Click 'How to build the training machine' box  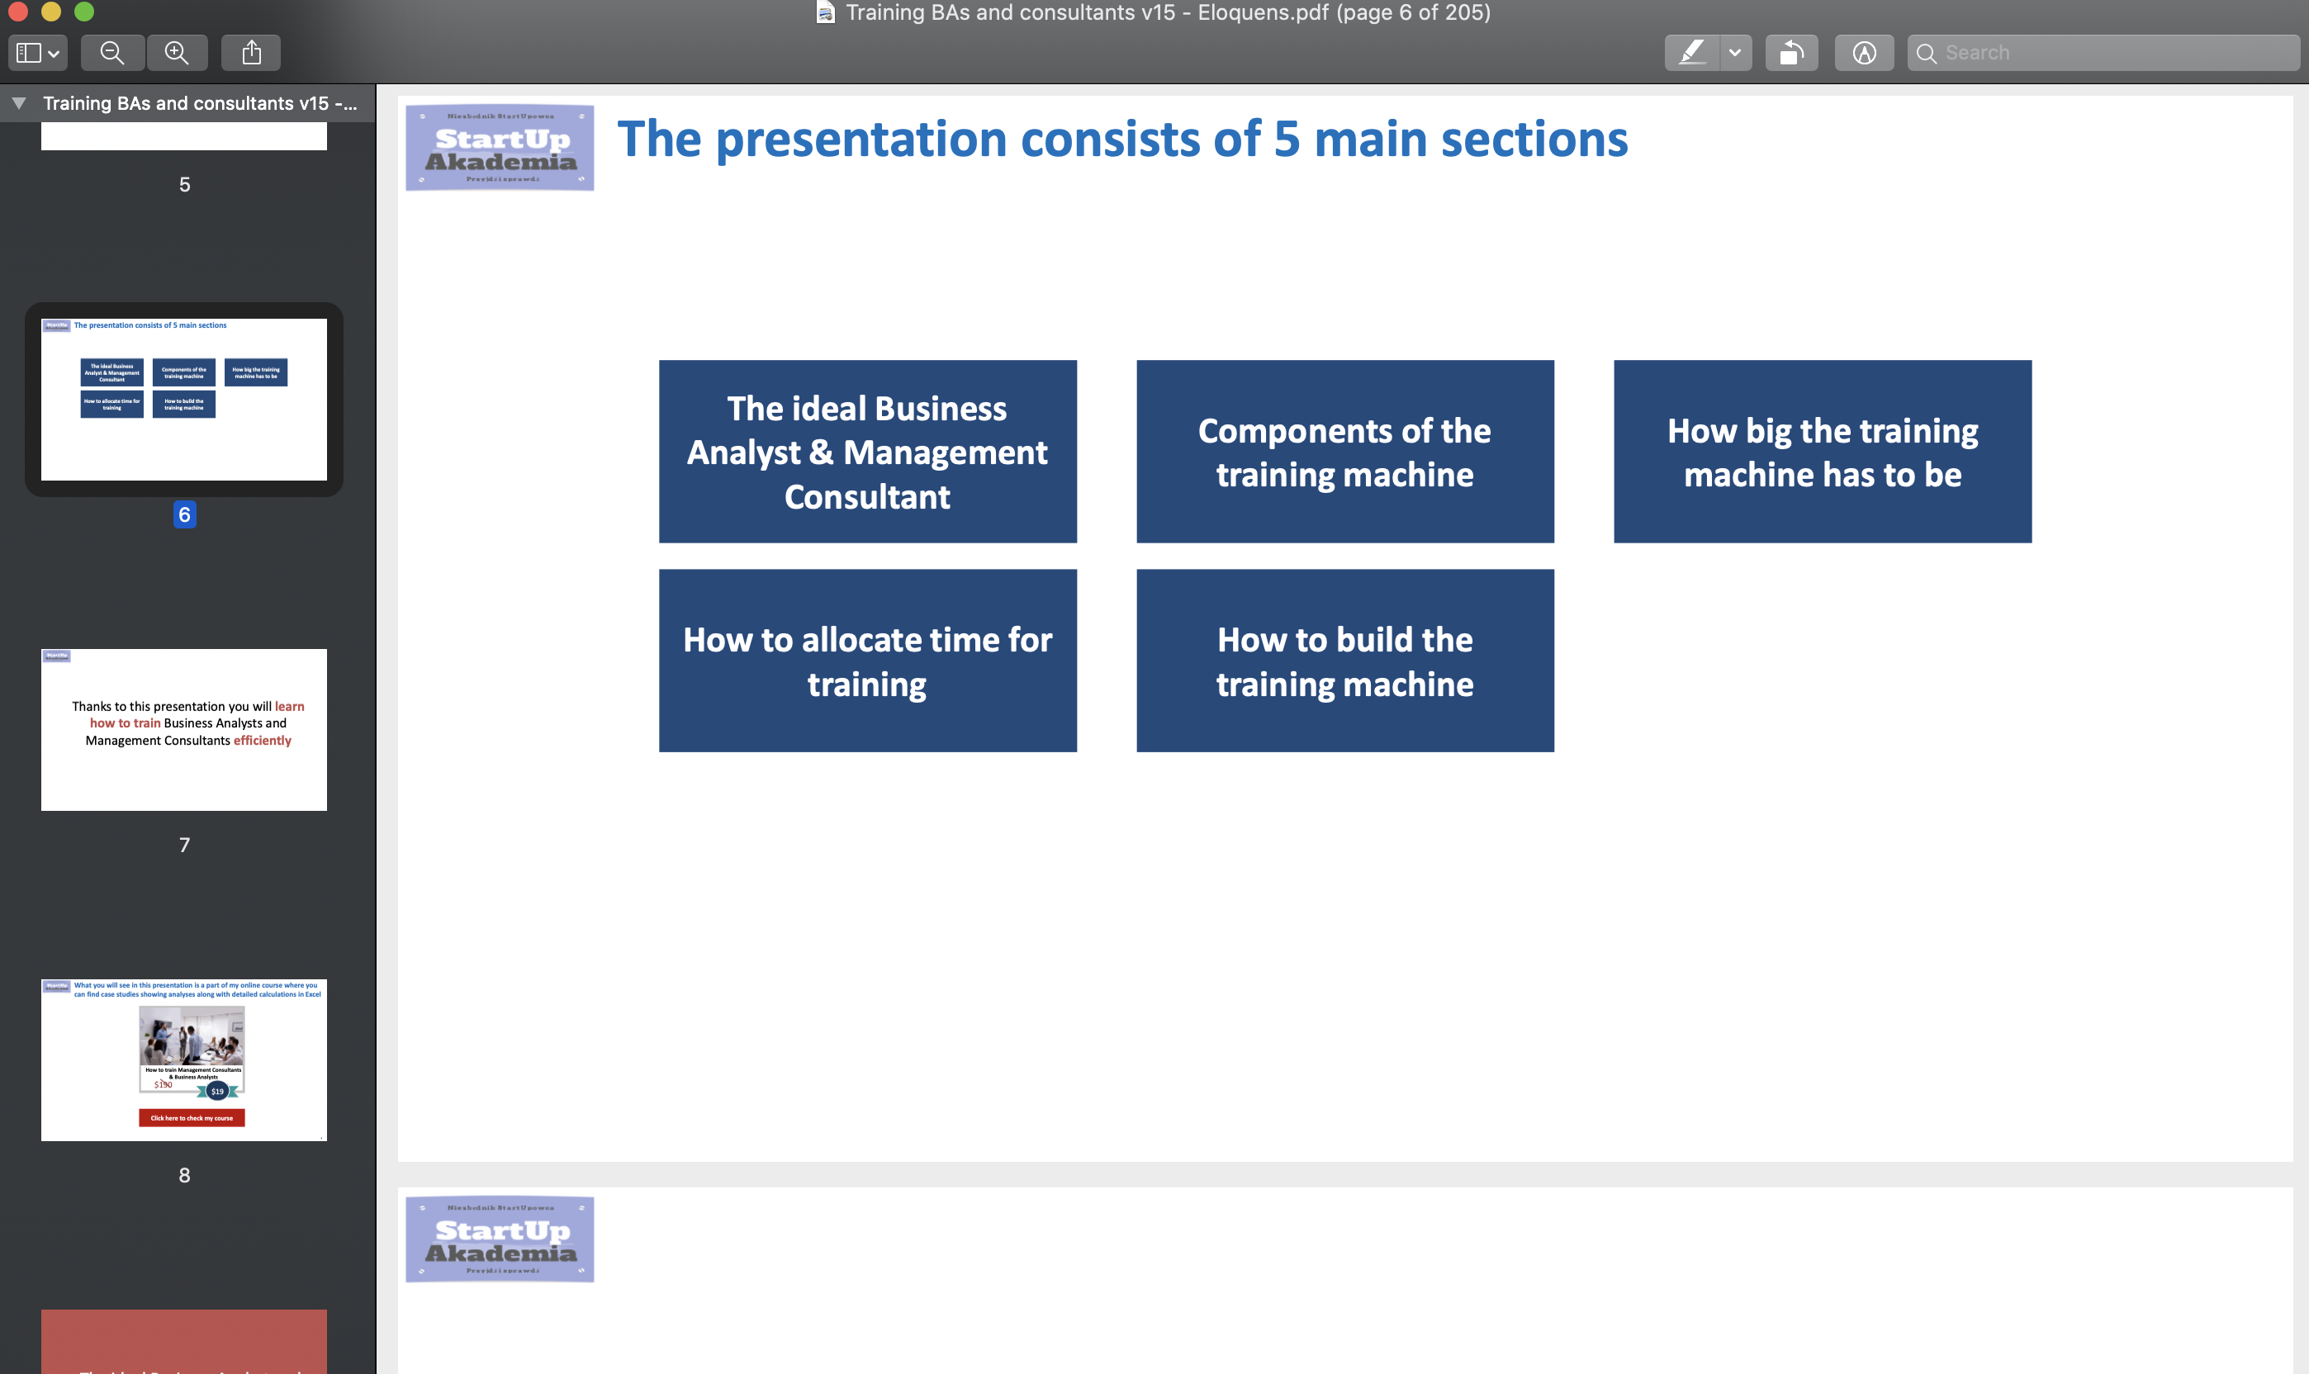tap(1345, 660)
